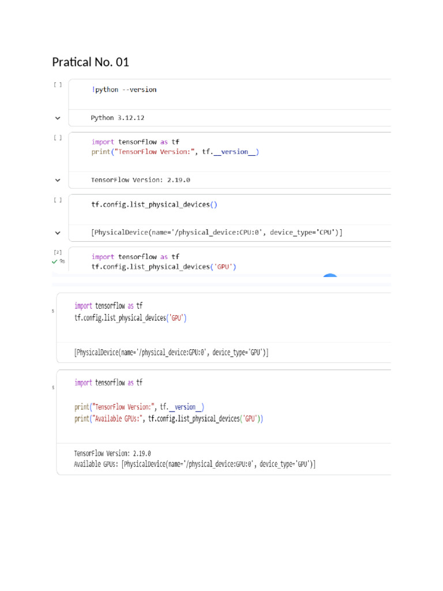Click the lone GPU:0 PhysicalDevice output line
The height and width of the screenshot is (591, 443).
coord(171,353)
